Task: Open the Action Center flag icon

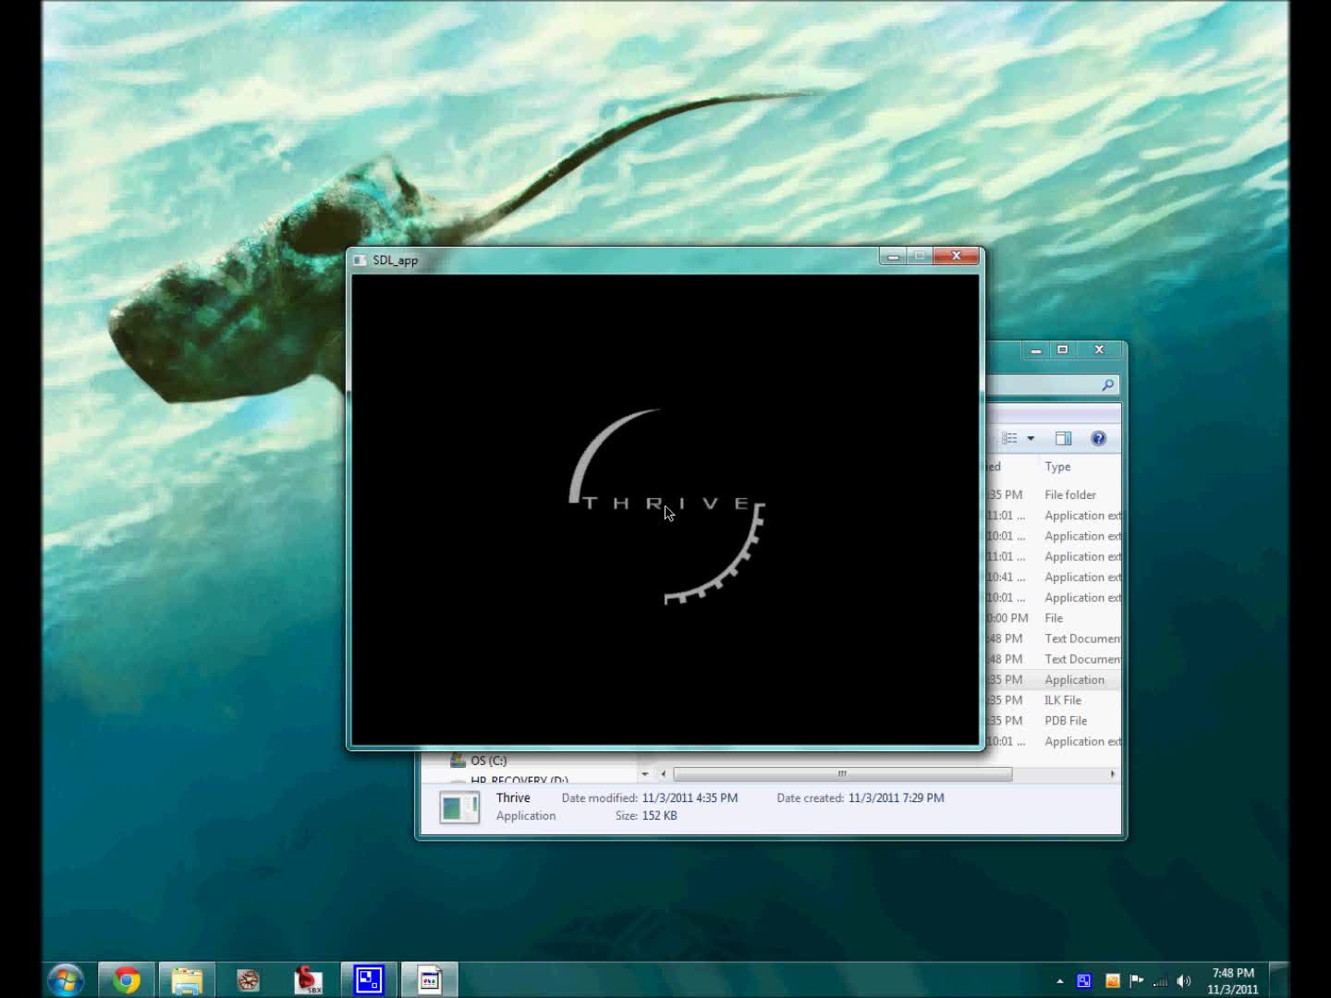Action: point(1137,981)
